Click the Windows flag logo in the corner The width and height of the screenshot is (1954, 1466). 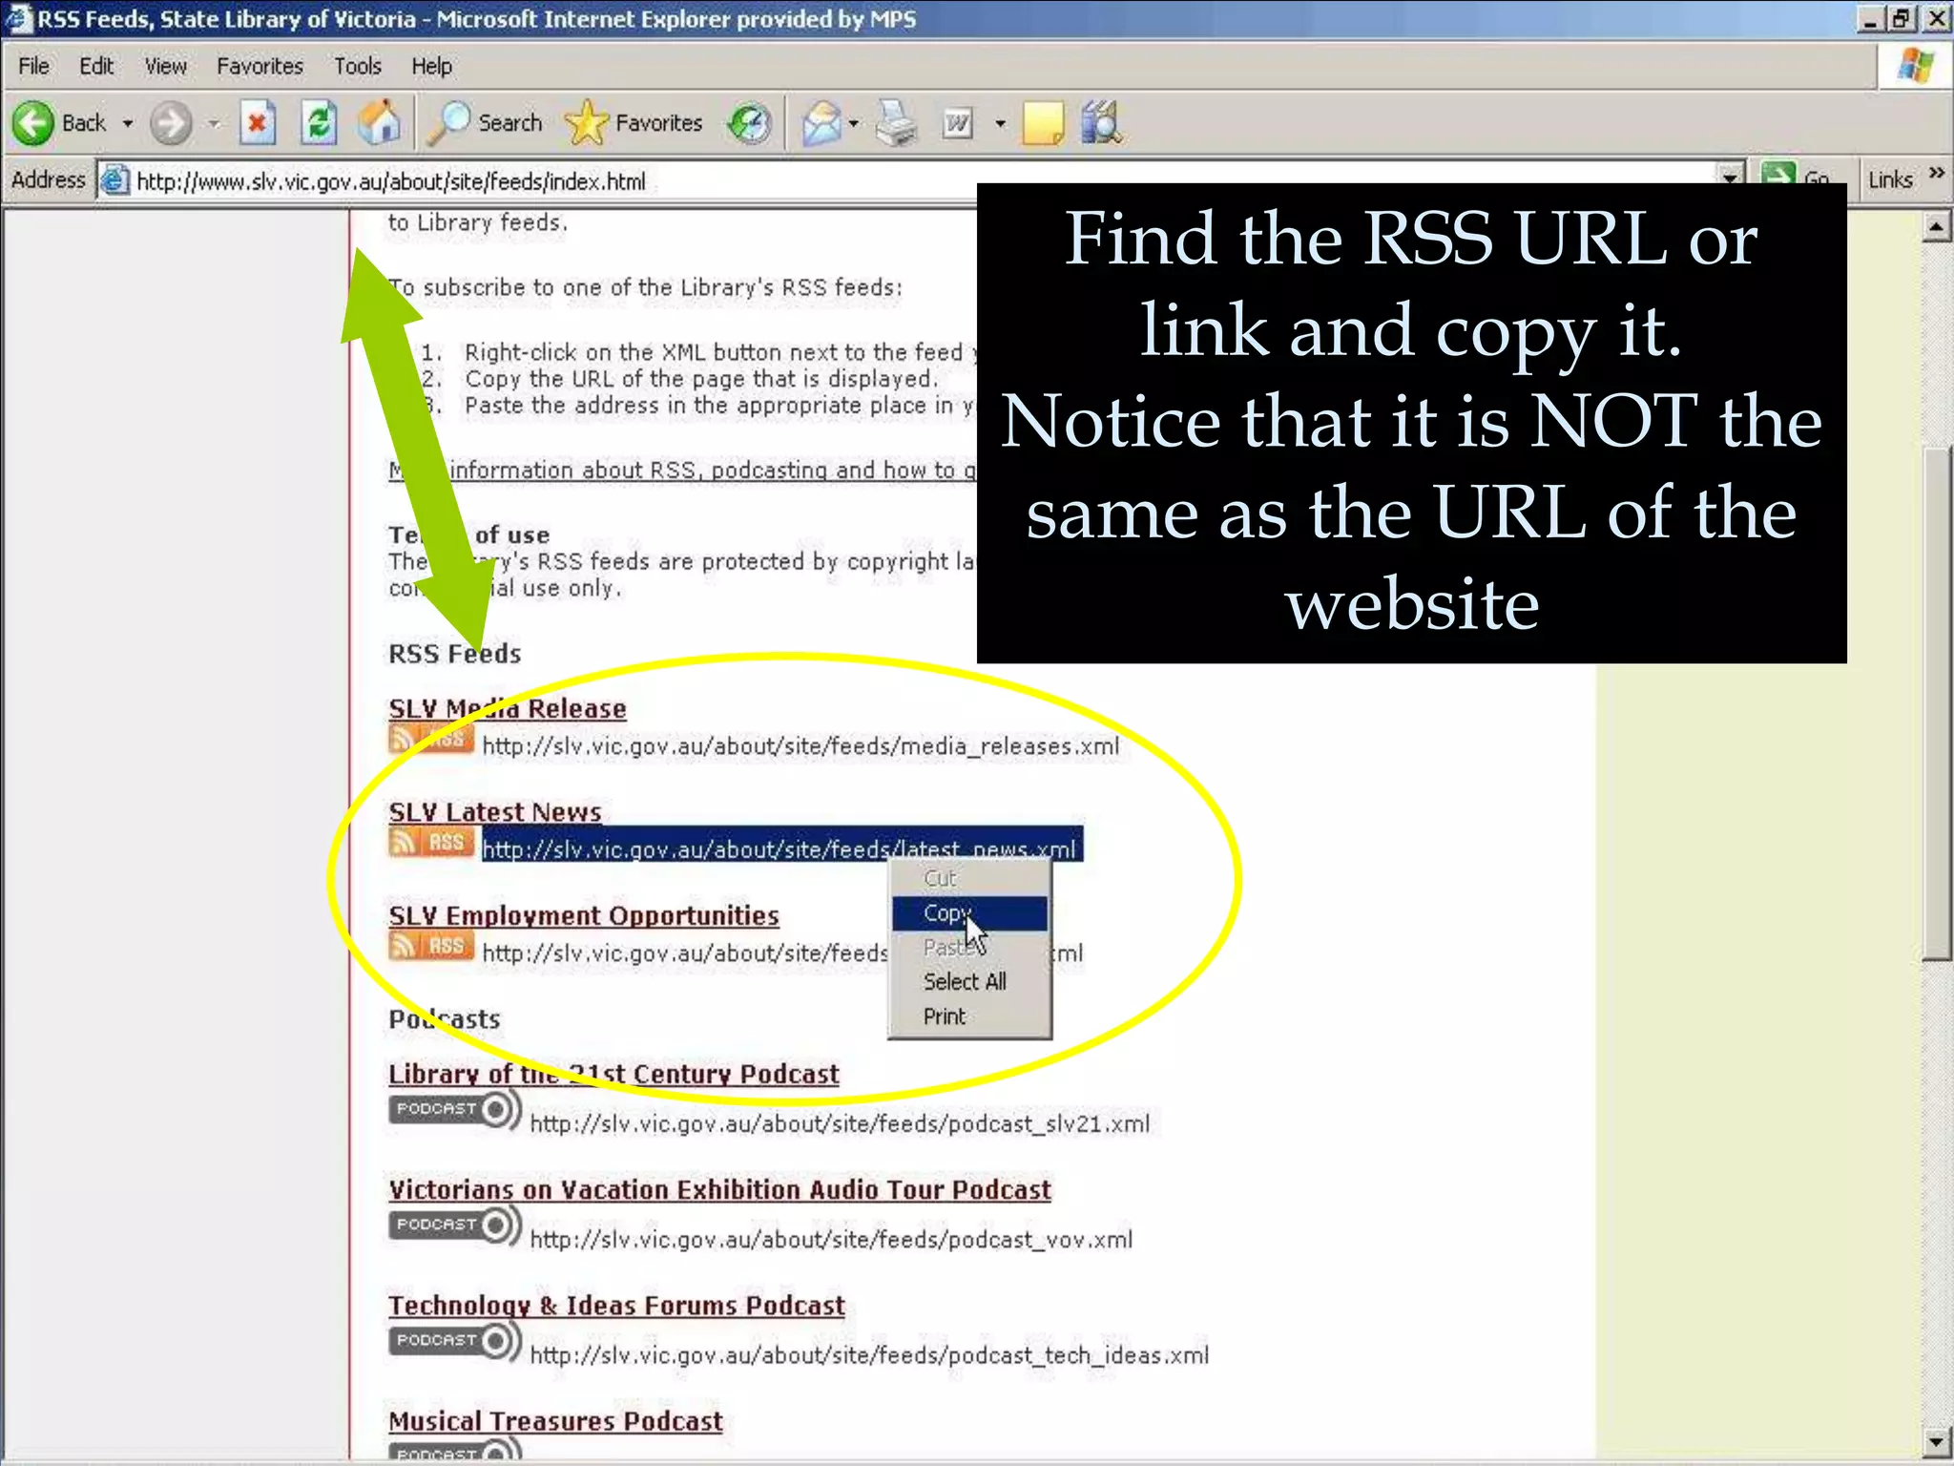click(1916, 66)
